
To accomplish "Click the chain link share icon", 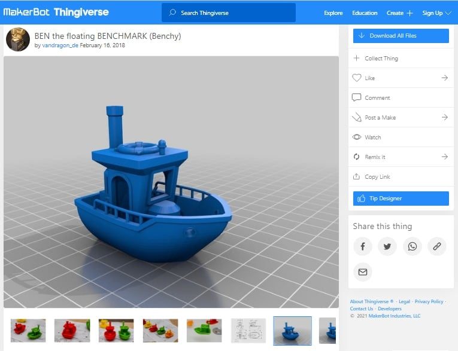I will click(437, 246).
